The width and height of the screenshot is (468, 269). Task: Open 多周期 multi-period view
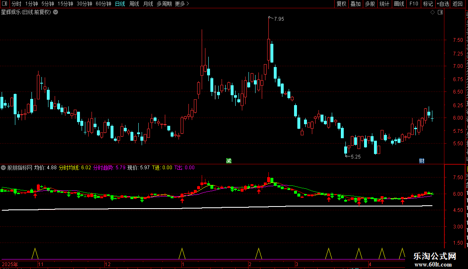164,4
